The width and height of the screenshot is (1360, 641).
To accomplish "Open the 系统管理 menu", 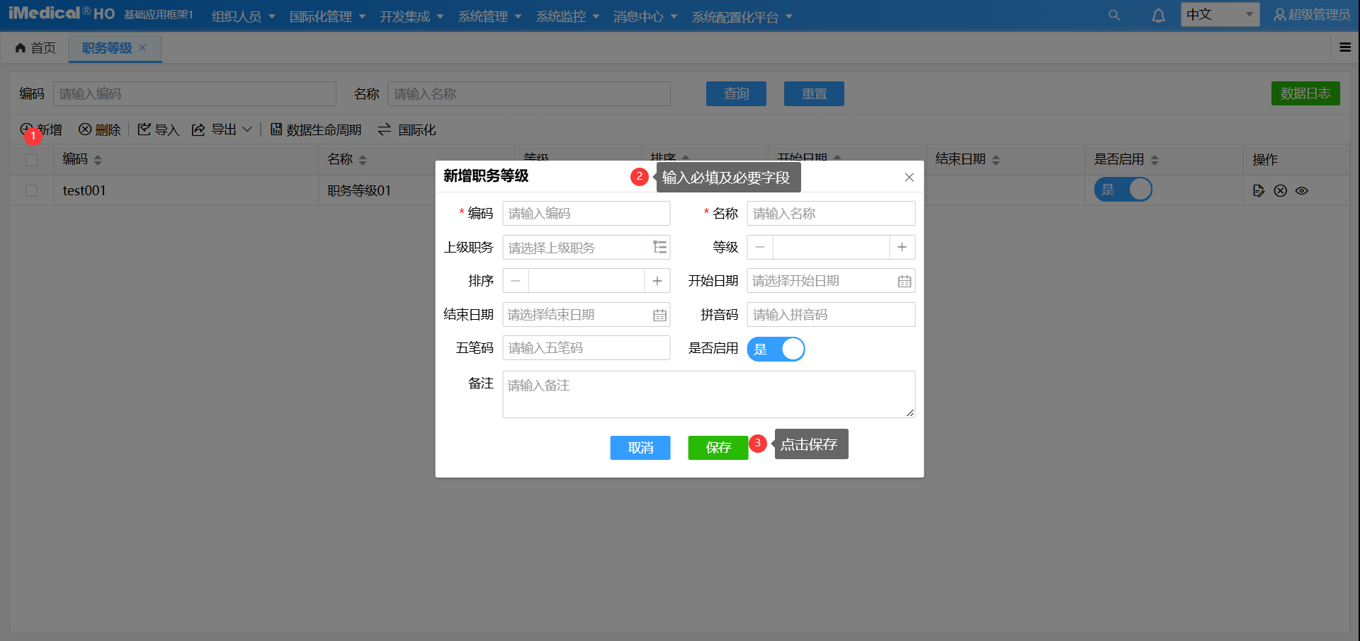I will click(489, 16).
